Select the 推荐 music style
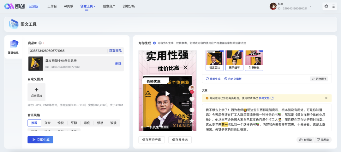Viewport: 341px width, 152px height. (34, 123)
